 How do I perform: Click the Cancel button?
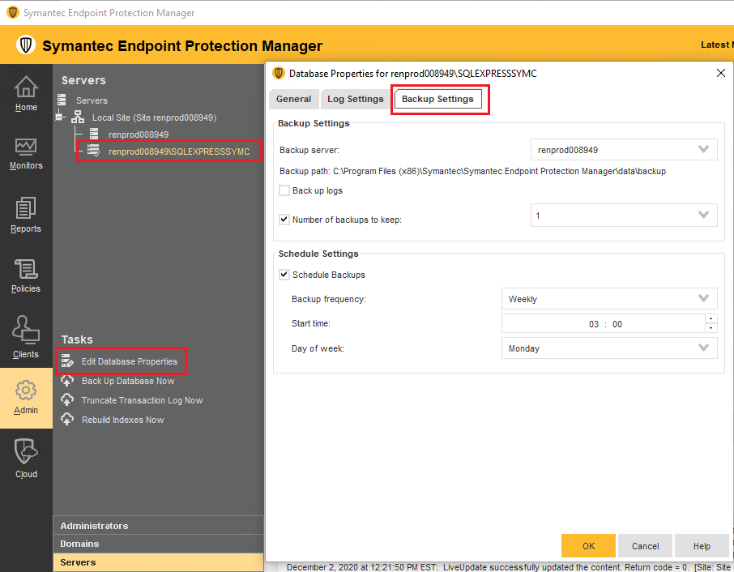click(x=645, y=546)
